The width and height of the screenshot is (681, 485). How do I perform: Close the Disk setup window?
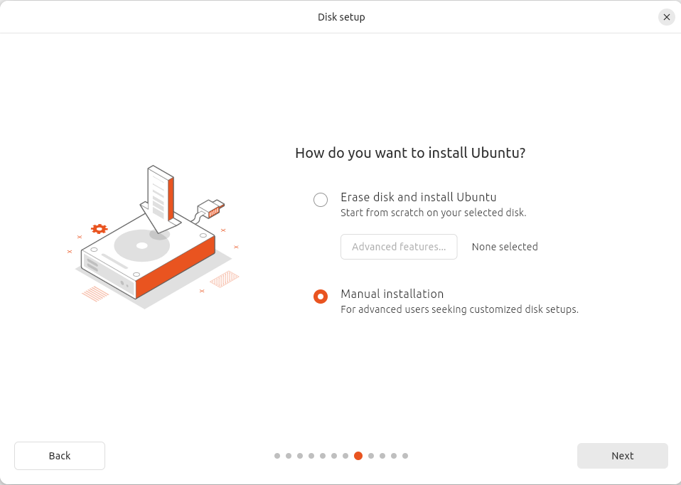pyautogui.click(x=666, y=17)
